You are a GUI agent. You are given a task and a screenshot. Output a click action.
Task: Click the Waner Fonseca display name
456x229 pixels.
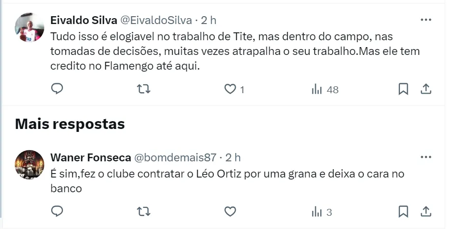click(x=91, y=157)
